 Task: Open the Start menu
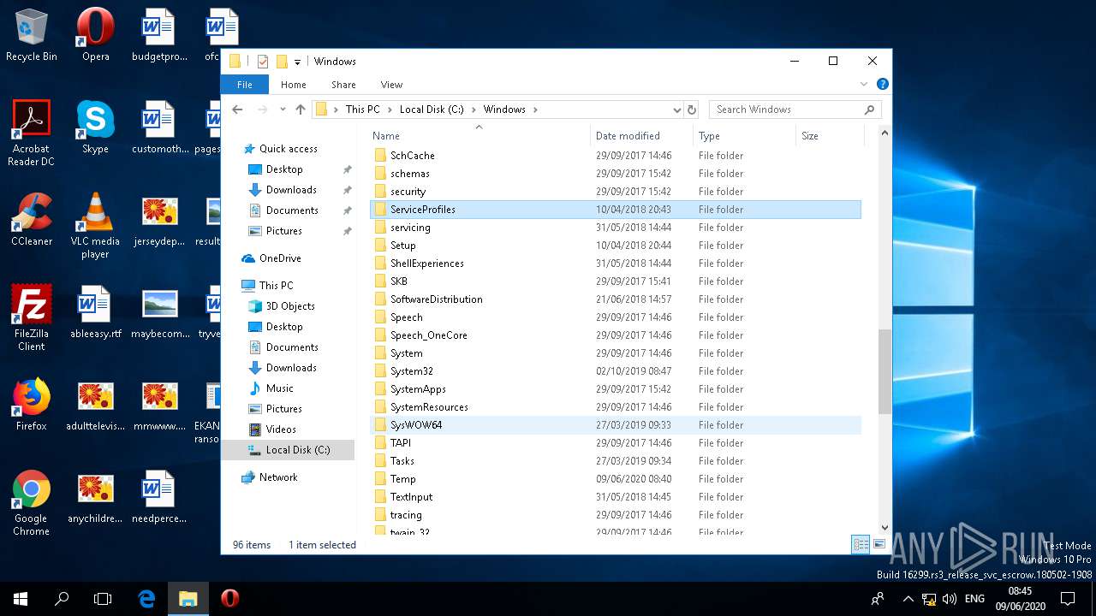click(x=21, y=599)
